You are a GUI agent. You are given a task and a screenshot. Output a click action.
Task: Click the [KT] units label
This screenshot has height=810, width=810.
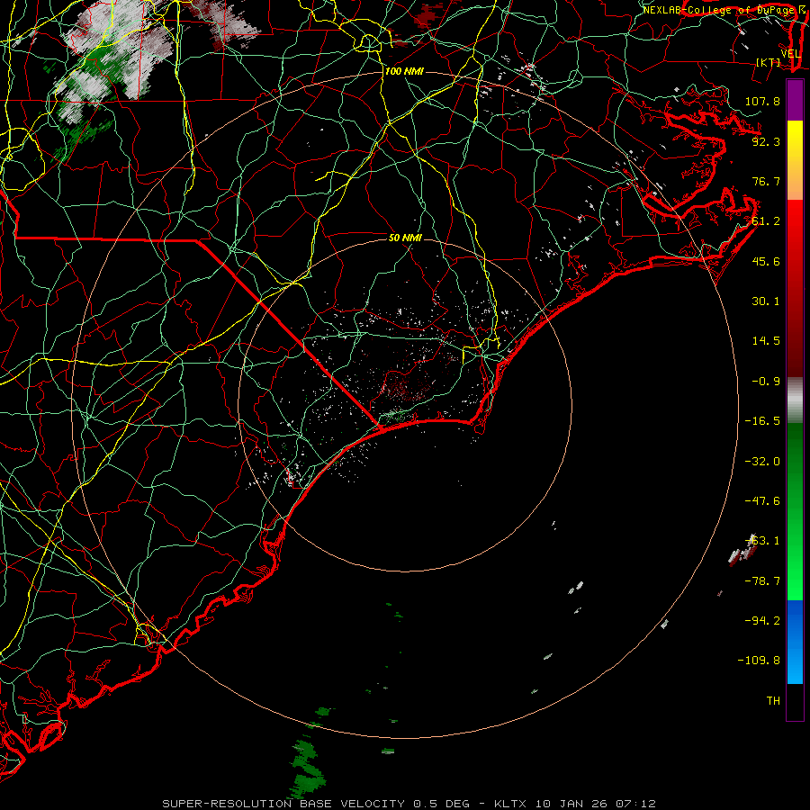pyautogui.click(x=769, y=62)
